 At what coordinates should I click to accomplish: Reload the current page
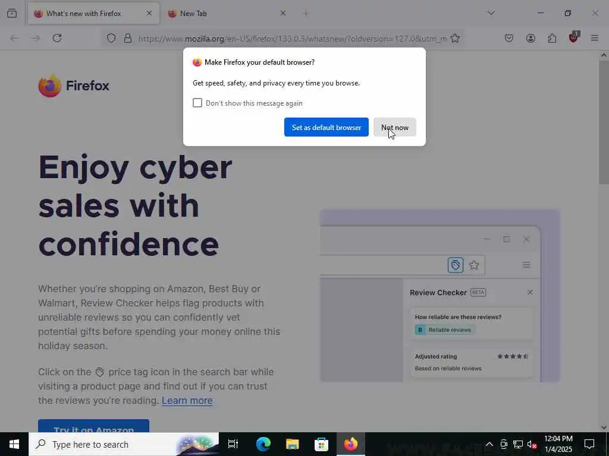click(57, 38)
